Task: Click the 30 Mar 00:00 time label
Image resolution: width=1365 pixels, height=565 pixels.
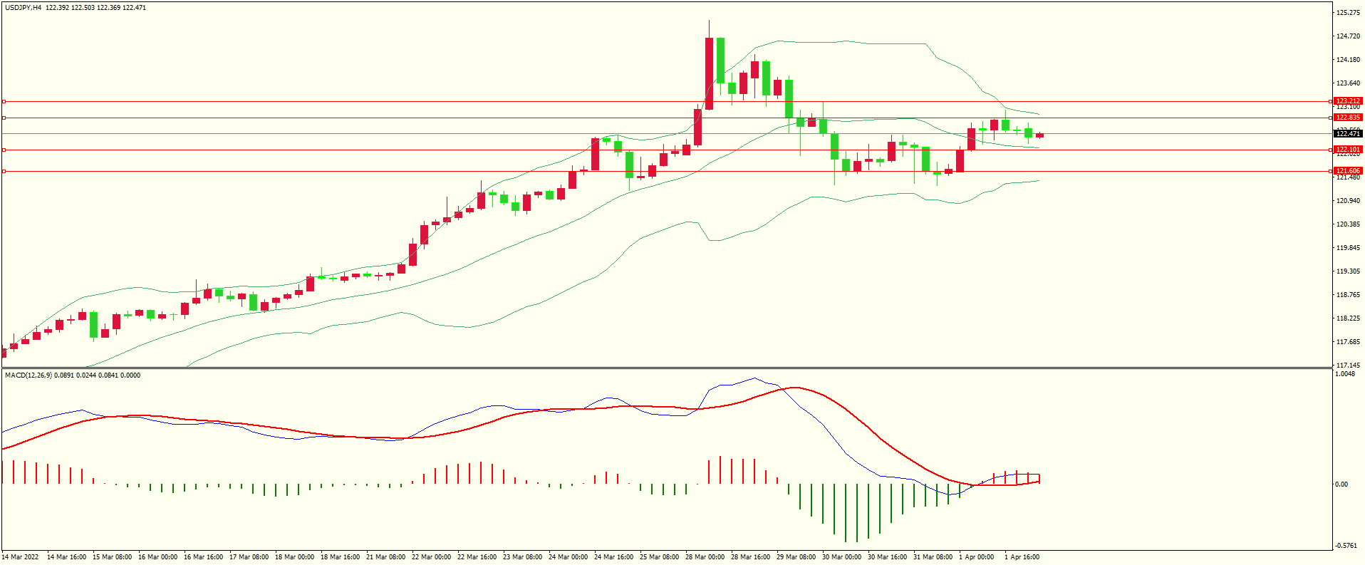Action: 842,557
